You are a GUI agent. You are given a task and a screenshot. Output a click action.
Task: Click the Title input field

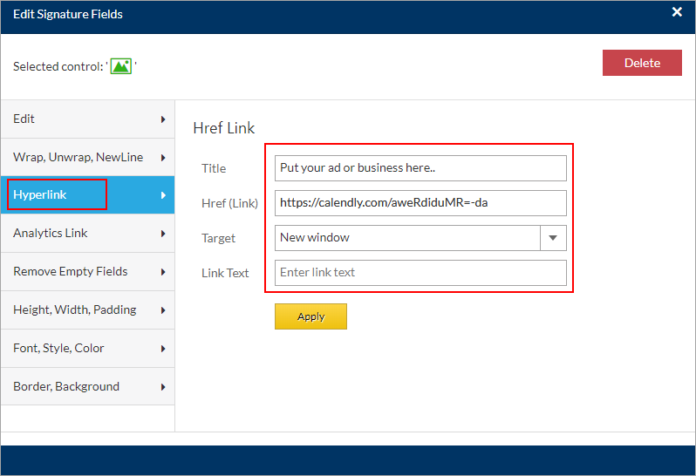[x=420, y=168]
